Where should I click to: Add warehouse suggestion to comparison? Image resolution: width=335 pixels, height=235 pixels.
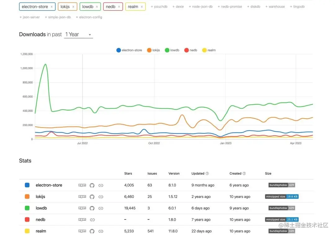pyautogui.click(x=275, y=7)
